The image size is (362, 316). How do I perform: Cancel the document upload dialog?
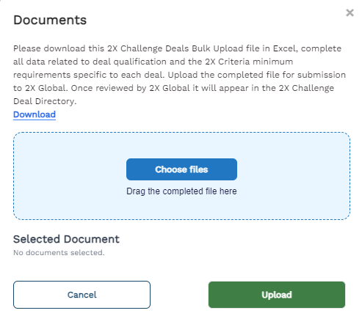[x=82, y=295]
